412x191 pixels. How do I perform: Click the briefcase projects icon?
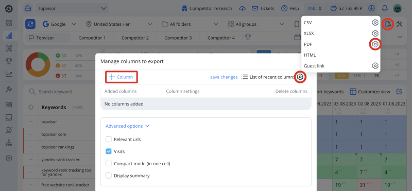pos(28,8)
